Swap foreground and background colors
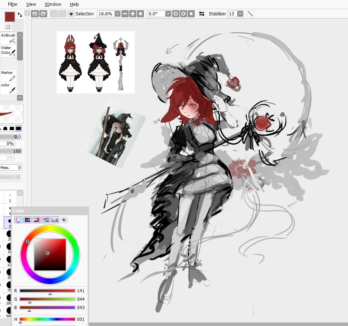The height and width of the screenshot is (326, 348). (x=20, y=15)
